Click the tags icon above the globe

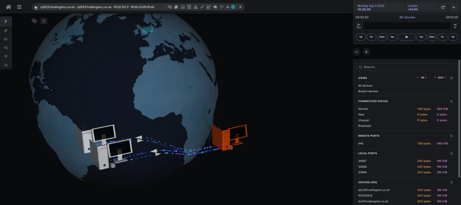35,21
